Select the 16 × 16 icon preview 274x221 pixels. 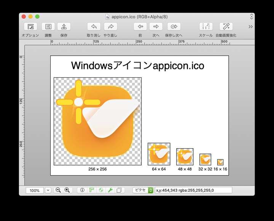(220, 162)
